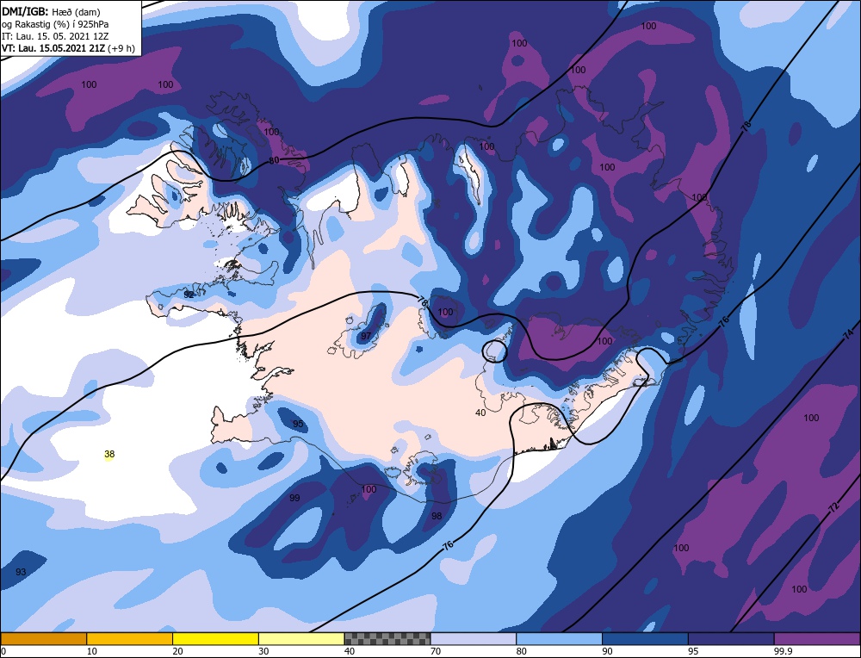Click the '99' humidity value on the map
The image size is (861, 658).
pyautogui.click(x=294, y=498)
